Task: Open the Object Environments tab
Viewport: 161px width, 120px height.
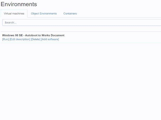Action: pos(44,13)
